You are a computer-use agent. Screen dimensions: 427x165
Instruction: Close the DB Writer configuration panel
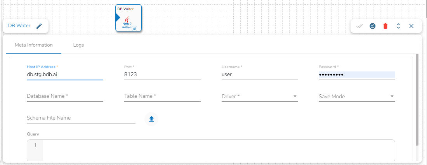pyautogui.click(x=411, y=26)
